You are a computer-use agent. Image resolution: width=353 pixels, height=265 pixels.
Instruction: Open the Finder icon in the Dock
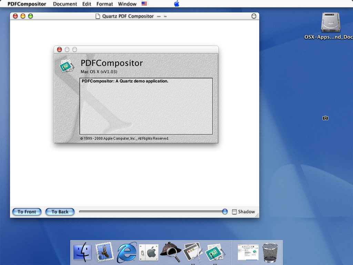tap(83, 252)
